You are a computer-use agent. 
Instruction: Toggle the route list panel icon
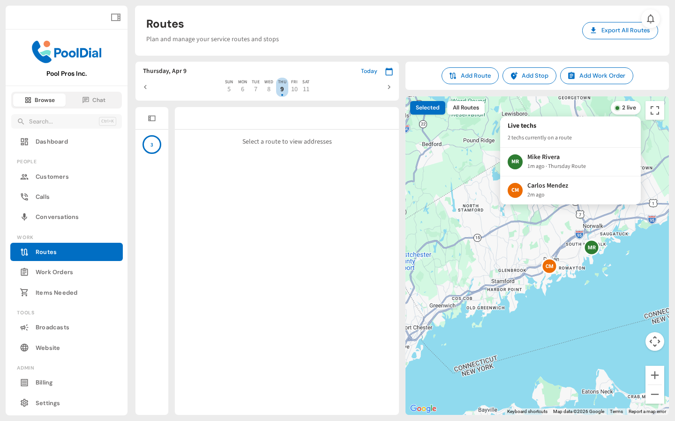[x=152, y=118]
